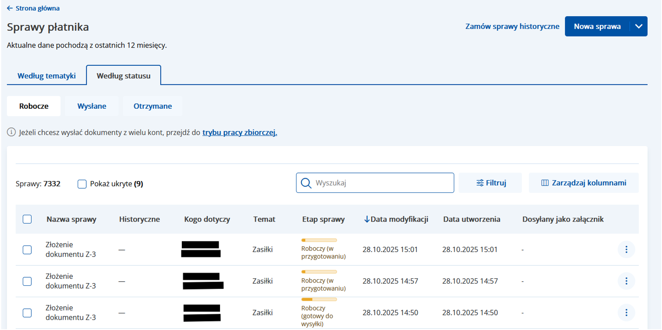Tick the select-all checkbox in the table header
Image resolution: width=662 pixels, height=330 pixels.
[x=27, y=219]
